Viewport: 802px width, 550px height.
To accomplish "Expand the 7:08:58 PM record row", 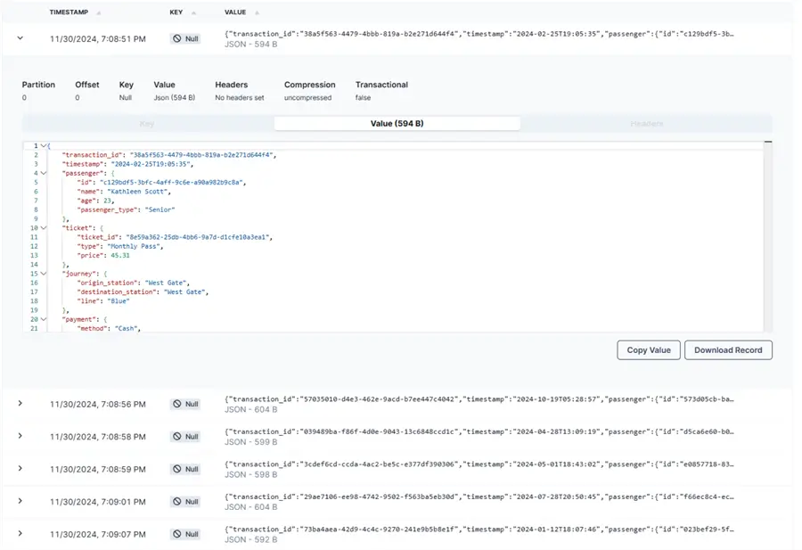I will coord(20,436).
